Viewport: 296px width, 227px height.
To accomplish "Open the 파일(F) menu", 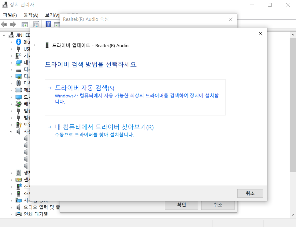I will pos(10,15).
